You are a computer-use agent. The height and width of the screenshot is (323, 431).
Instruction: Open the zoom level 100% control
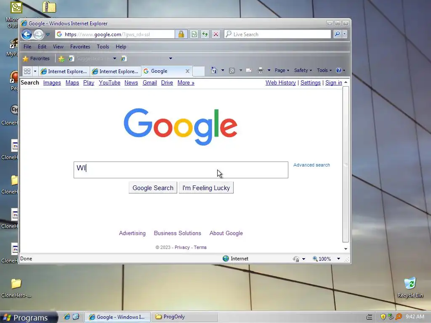click(x=322, y=259)
